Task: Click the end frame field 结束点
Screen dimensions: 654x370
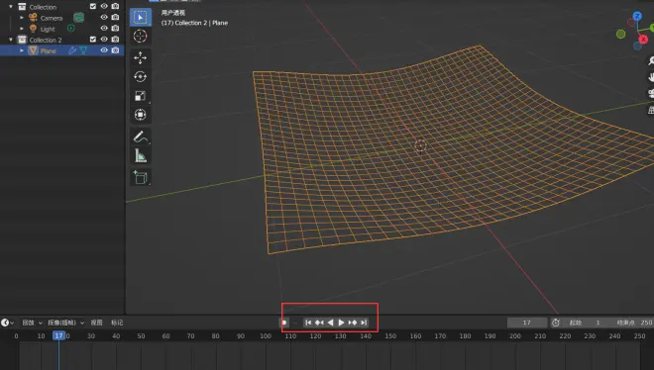Action: point(630,323)
